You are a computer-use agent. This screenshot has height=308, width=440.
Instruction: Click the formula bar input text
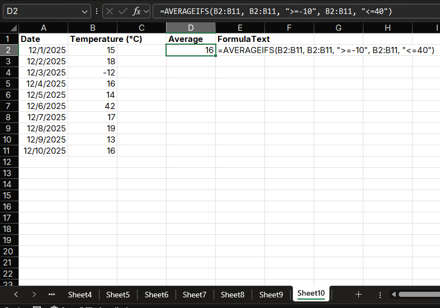tap(280, 11)
